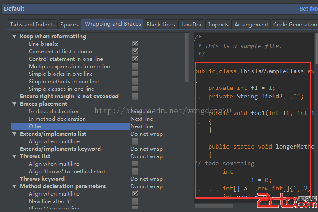Click the options list vertical scrollbar
This screenshot has width=318, height=212.
tap(187, 57)
